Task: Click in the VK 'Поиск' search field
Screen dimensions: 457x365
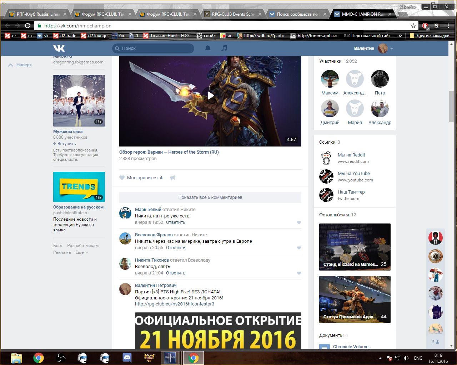Action: pos(153,48)
